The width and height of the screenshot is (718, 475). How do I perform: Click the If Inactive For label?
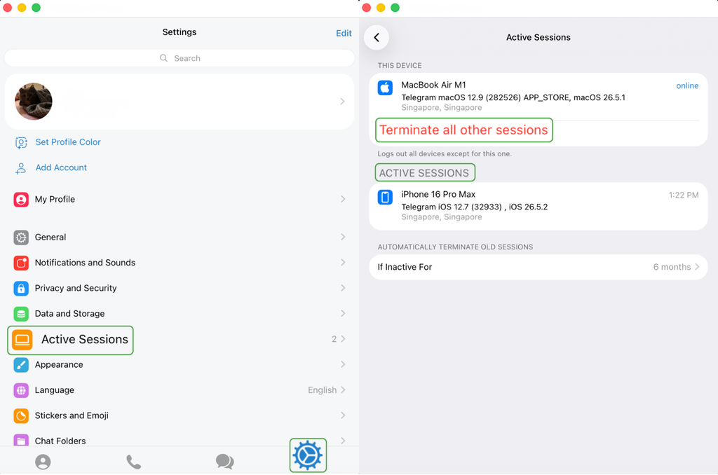[405, 267]
